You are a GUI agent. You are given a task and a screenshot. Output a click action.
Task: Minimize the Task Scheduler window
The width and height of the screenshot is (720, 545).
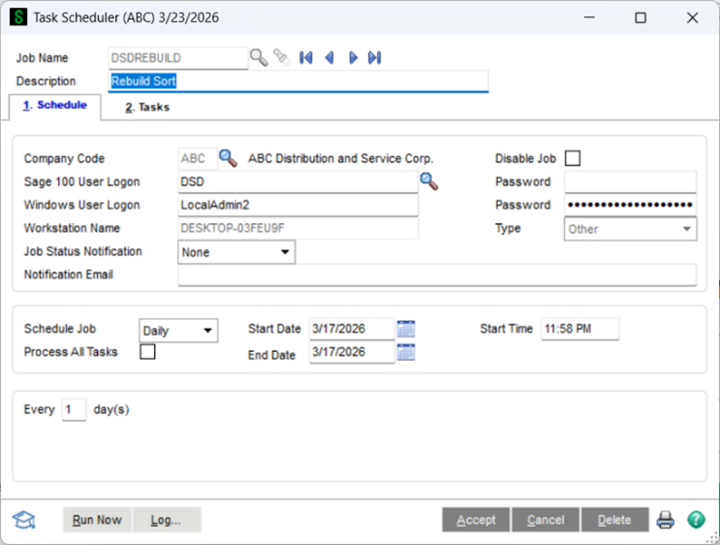pyautogui.click(x=589, y=17)
